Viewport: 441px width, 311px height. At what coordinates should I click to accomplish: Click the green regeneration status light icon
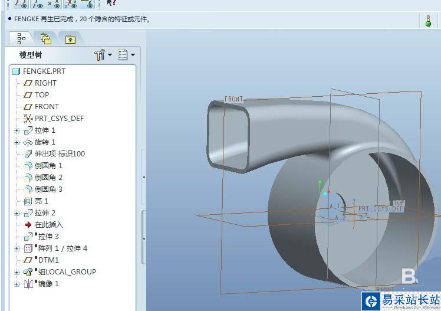428,21
